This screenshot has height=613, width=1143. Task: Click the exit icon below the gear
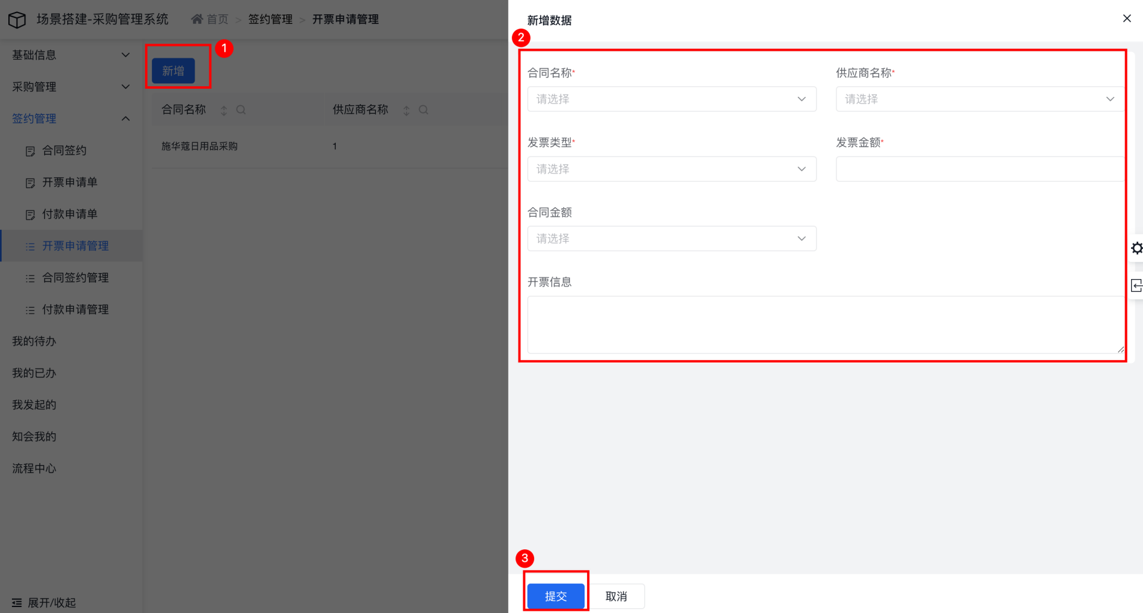click(1136, 286)
